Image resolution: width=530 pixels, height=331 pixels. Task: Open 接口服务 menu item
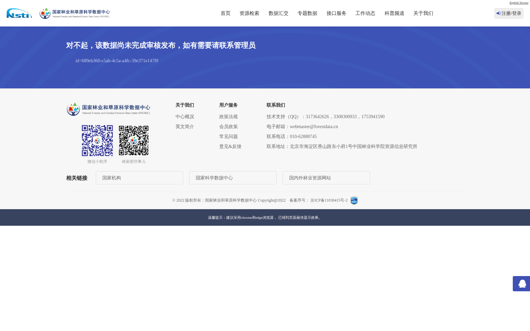coord(337,13)
